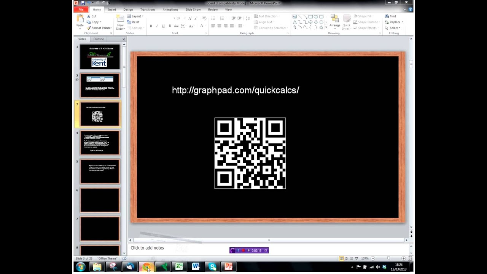Increase font size with grow icon
This screenshot has height=274, width=487.
click(x=190, y=18)
